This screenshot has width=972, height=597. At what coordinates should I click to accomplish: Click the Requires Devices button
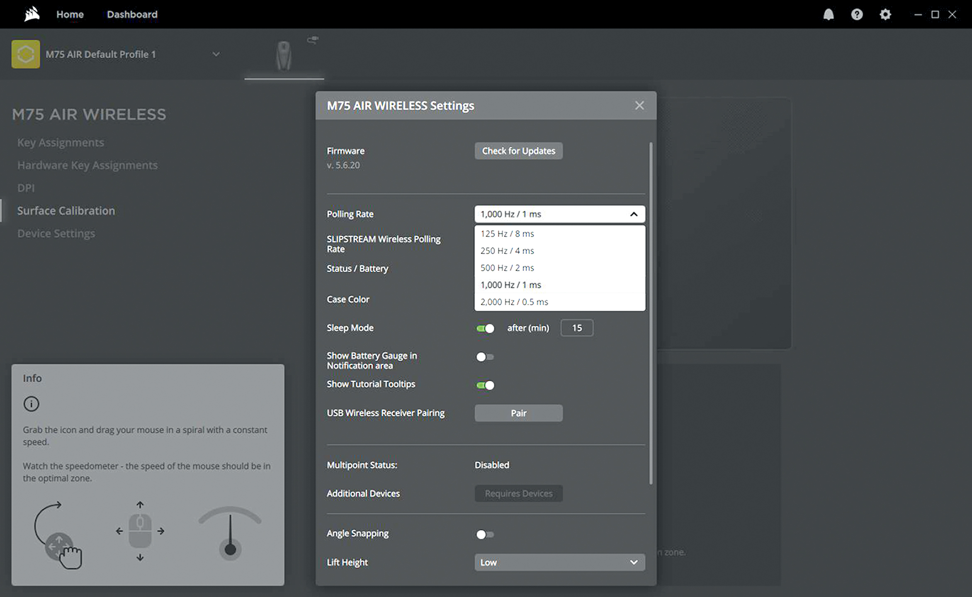pos(518,493)
